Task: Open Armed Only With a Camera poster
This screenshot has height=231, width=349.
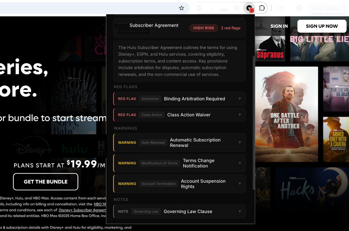Action: click(336, 139)
